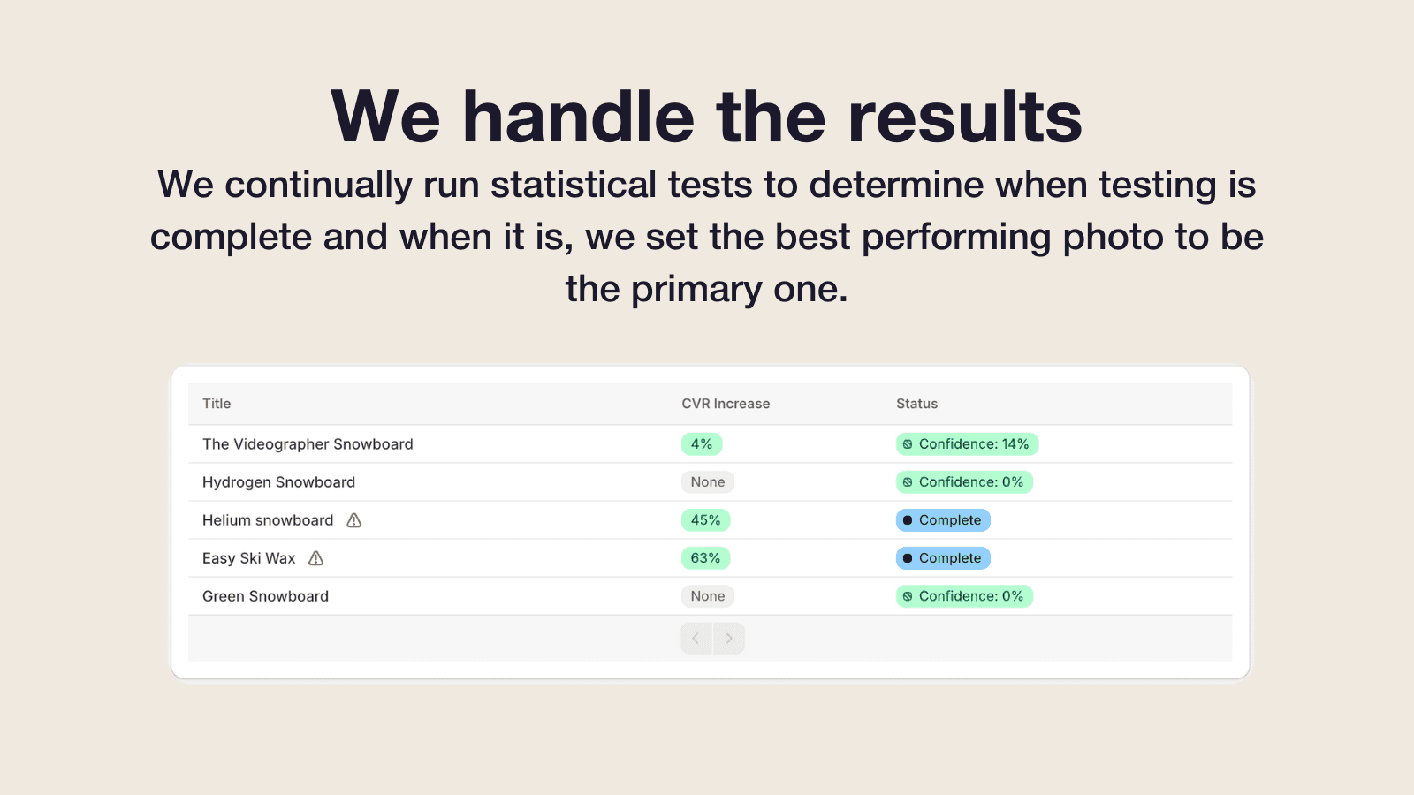1414x795 pixels.
Task: Click Helium snowboard's Complete status badge
Action: point(943,520)
